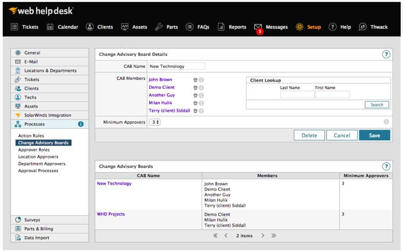Open the Minimum Approvers dropdown
The image size is (403, 252).
pyautogui.click(x=154, y=122)
